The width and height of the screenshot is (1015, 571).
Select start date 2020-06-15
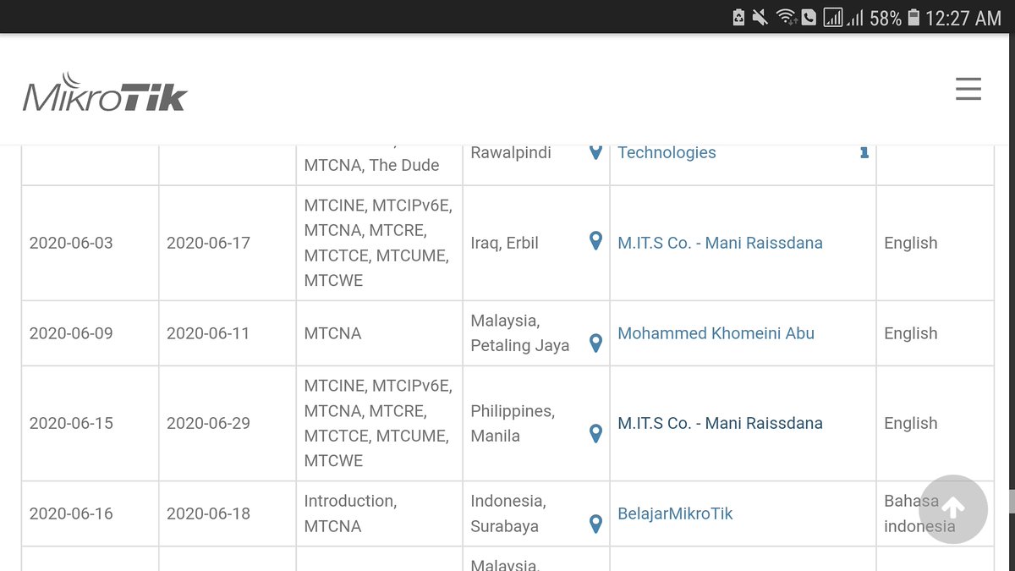(71, 423)
